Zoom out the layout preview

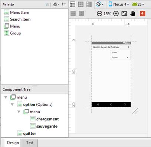click(99, 13)
